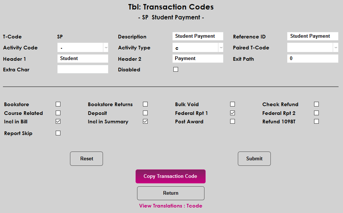
Task: Tick the Report Skip checkbox
Action: [58, 133]
